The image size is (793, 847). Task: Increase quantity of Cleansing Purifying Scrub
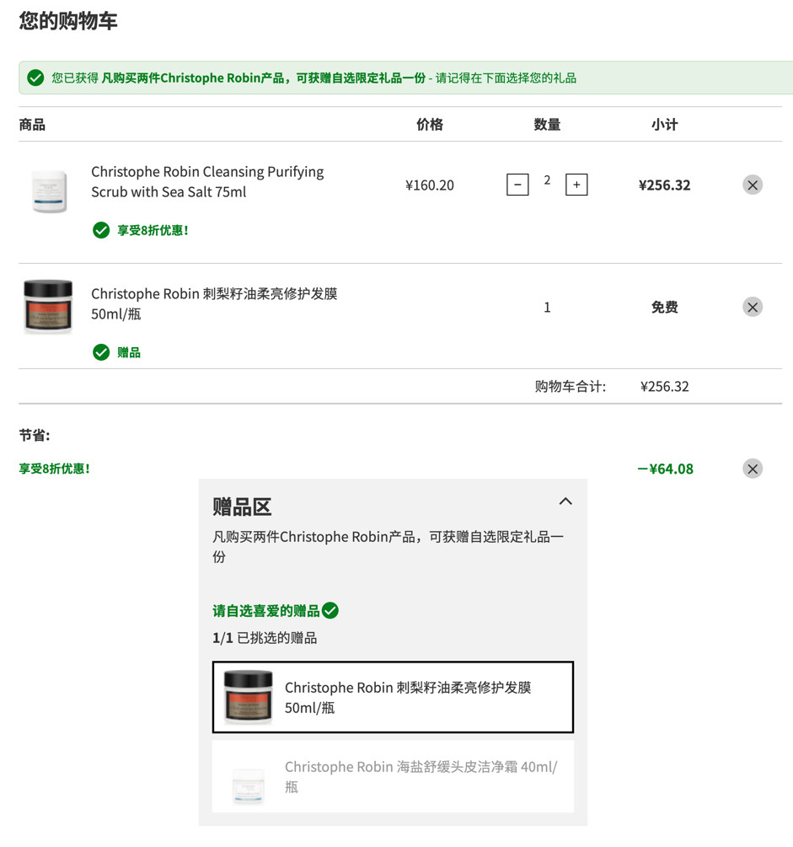coord(576,185)
